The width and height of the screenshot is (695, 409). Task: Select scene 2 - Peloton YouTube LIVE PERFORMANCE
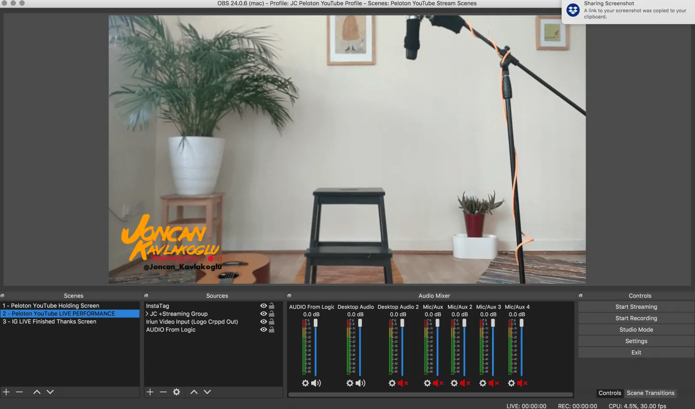(x=70, y=313)
